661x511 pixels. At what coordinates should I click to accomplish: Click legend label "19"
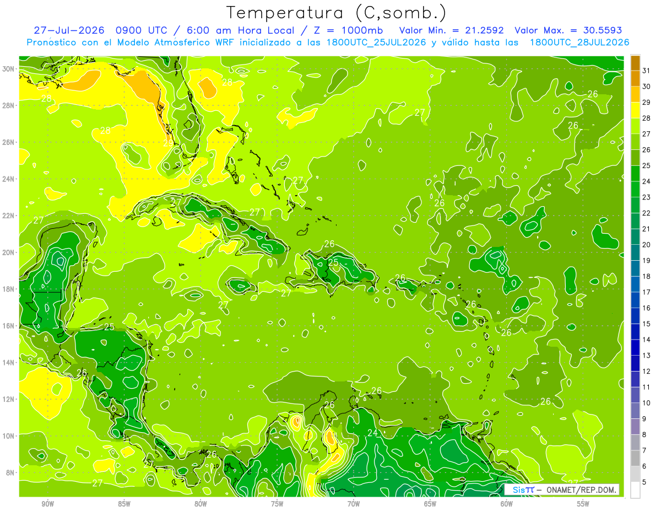click(x=647, y=261)
